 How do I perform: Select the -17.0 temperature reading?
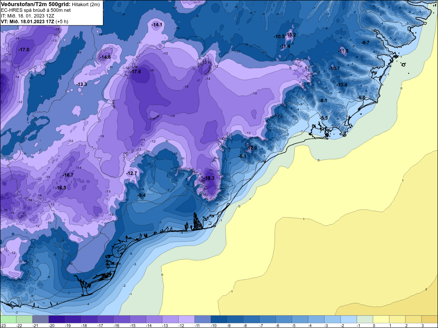[x=24, y=50]
